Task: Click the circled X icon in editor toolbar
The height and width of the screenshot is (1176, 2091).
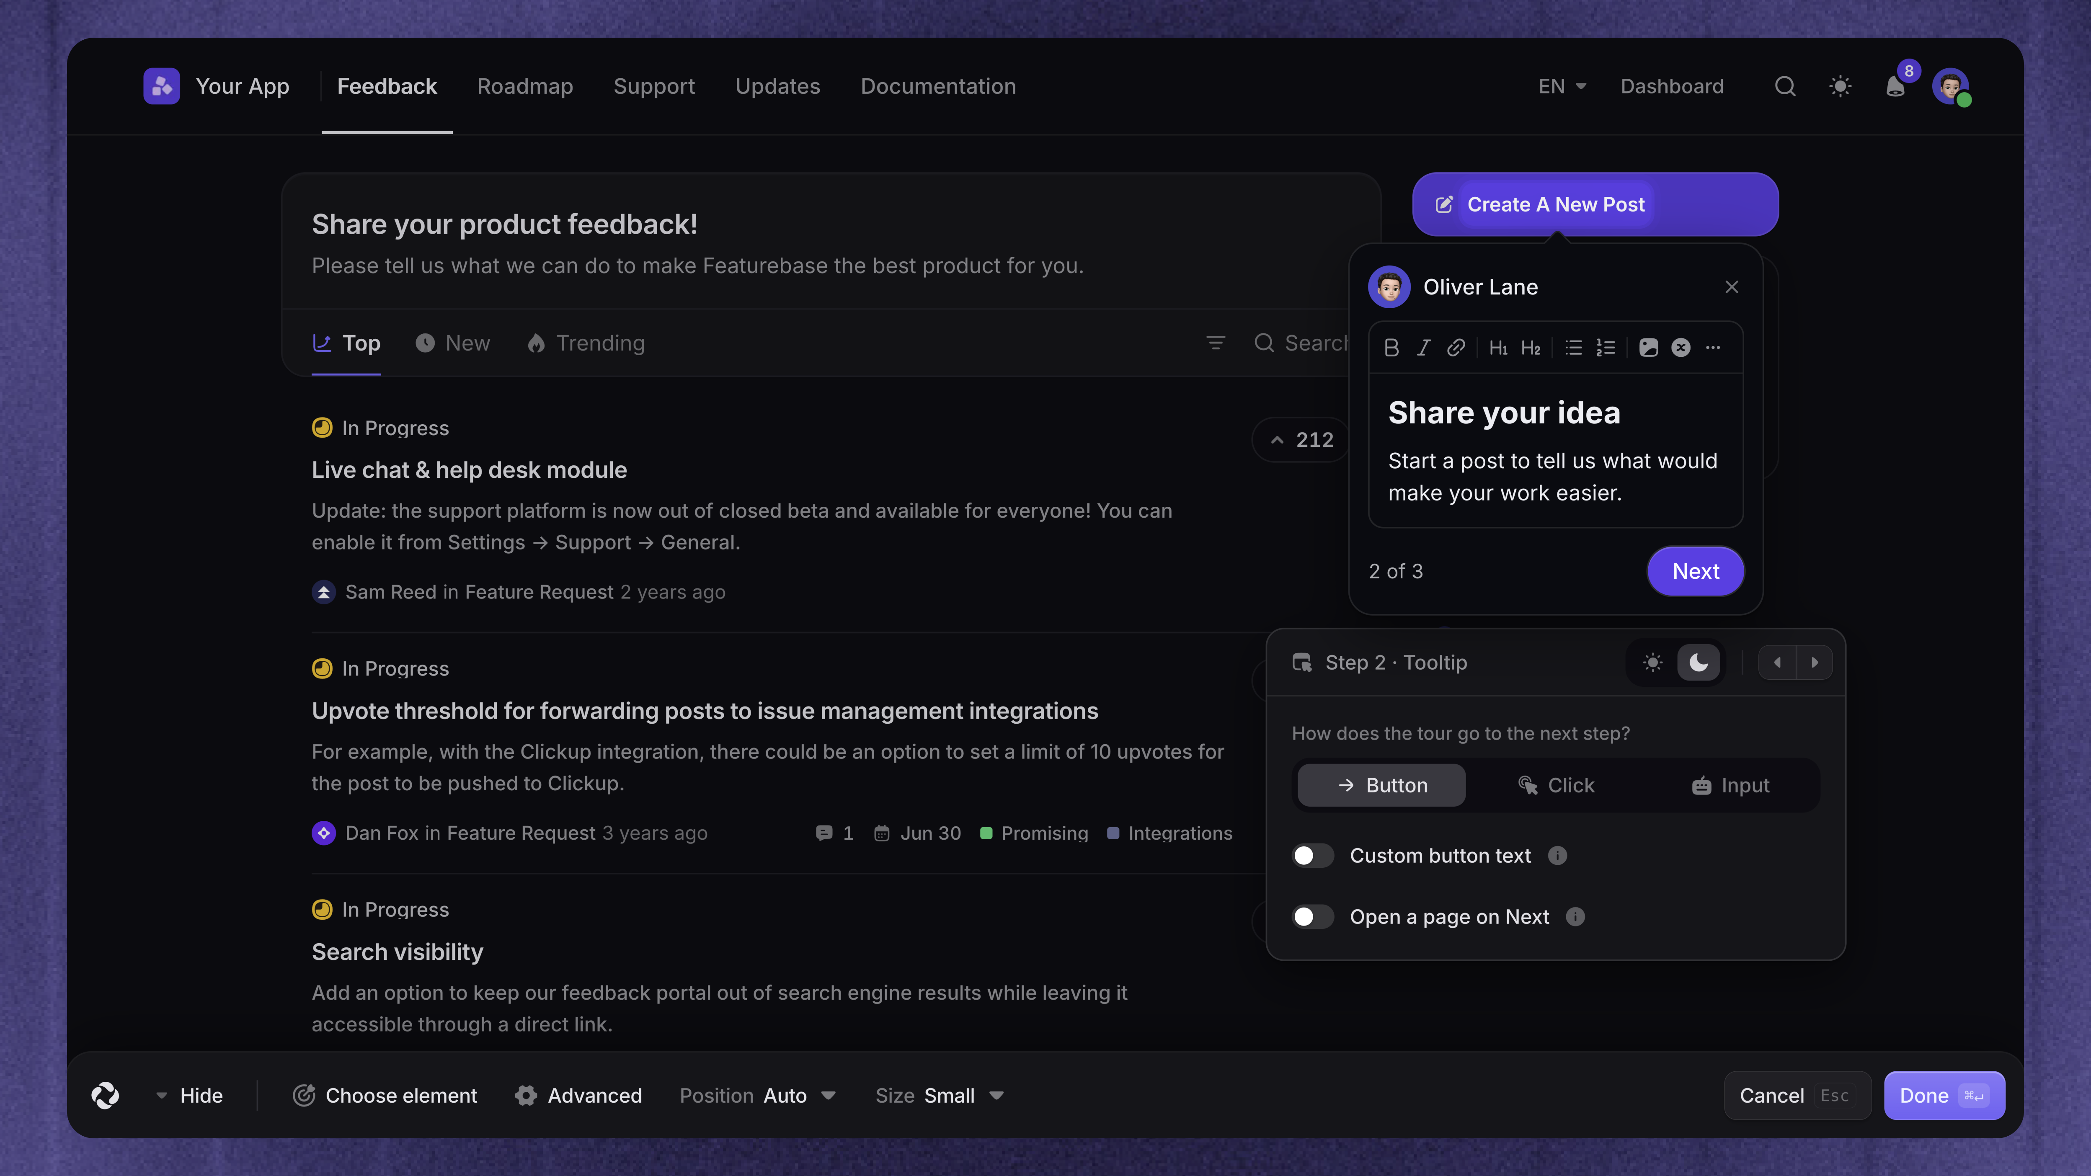Action: (x=1681, y=347)
